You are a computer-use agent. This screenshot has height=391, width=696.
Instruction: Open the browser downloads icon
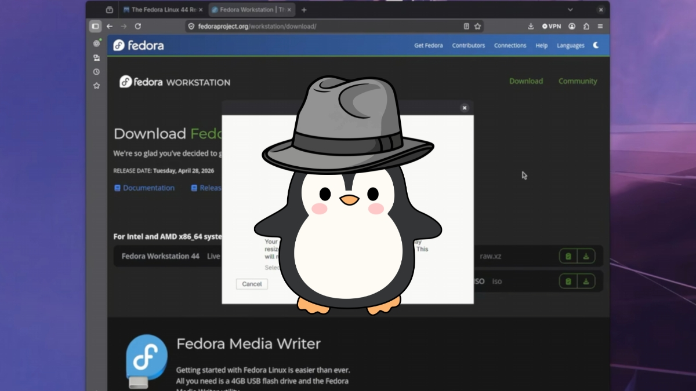pyautogui.click(x=531, y=26)
